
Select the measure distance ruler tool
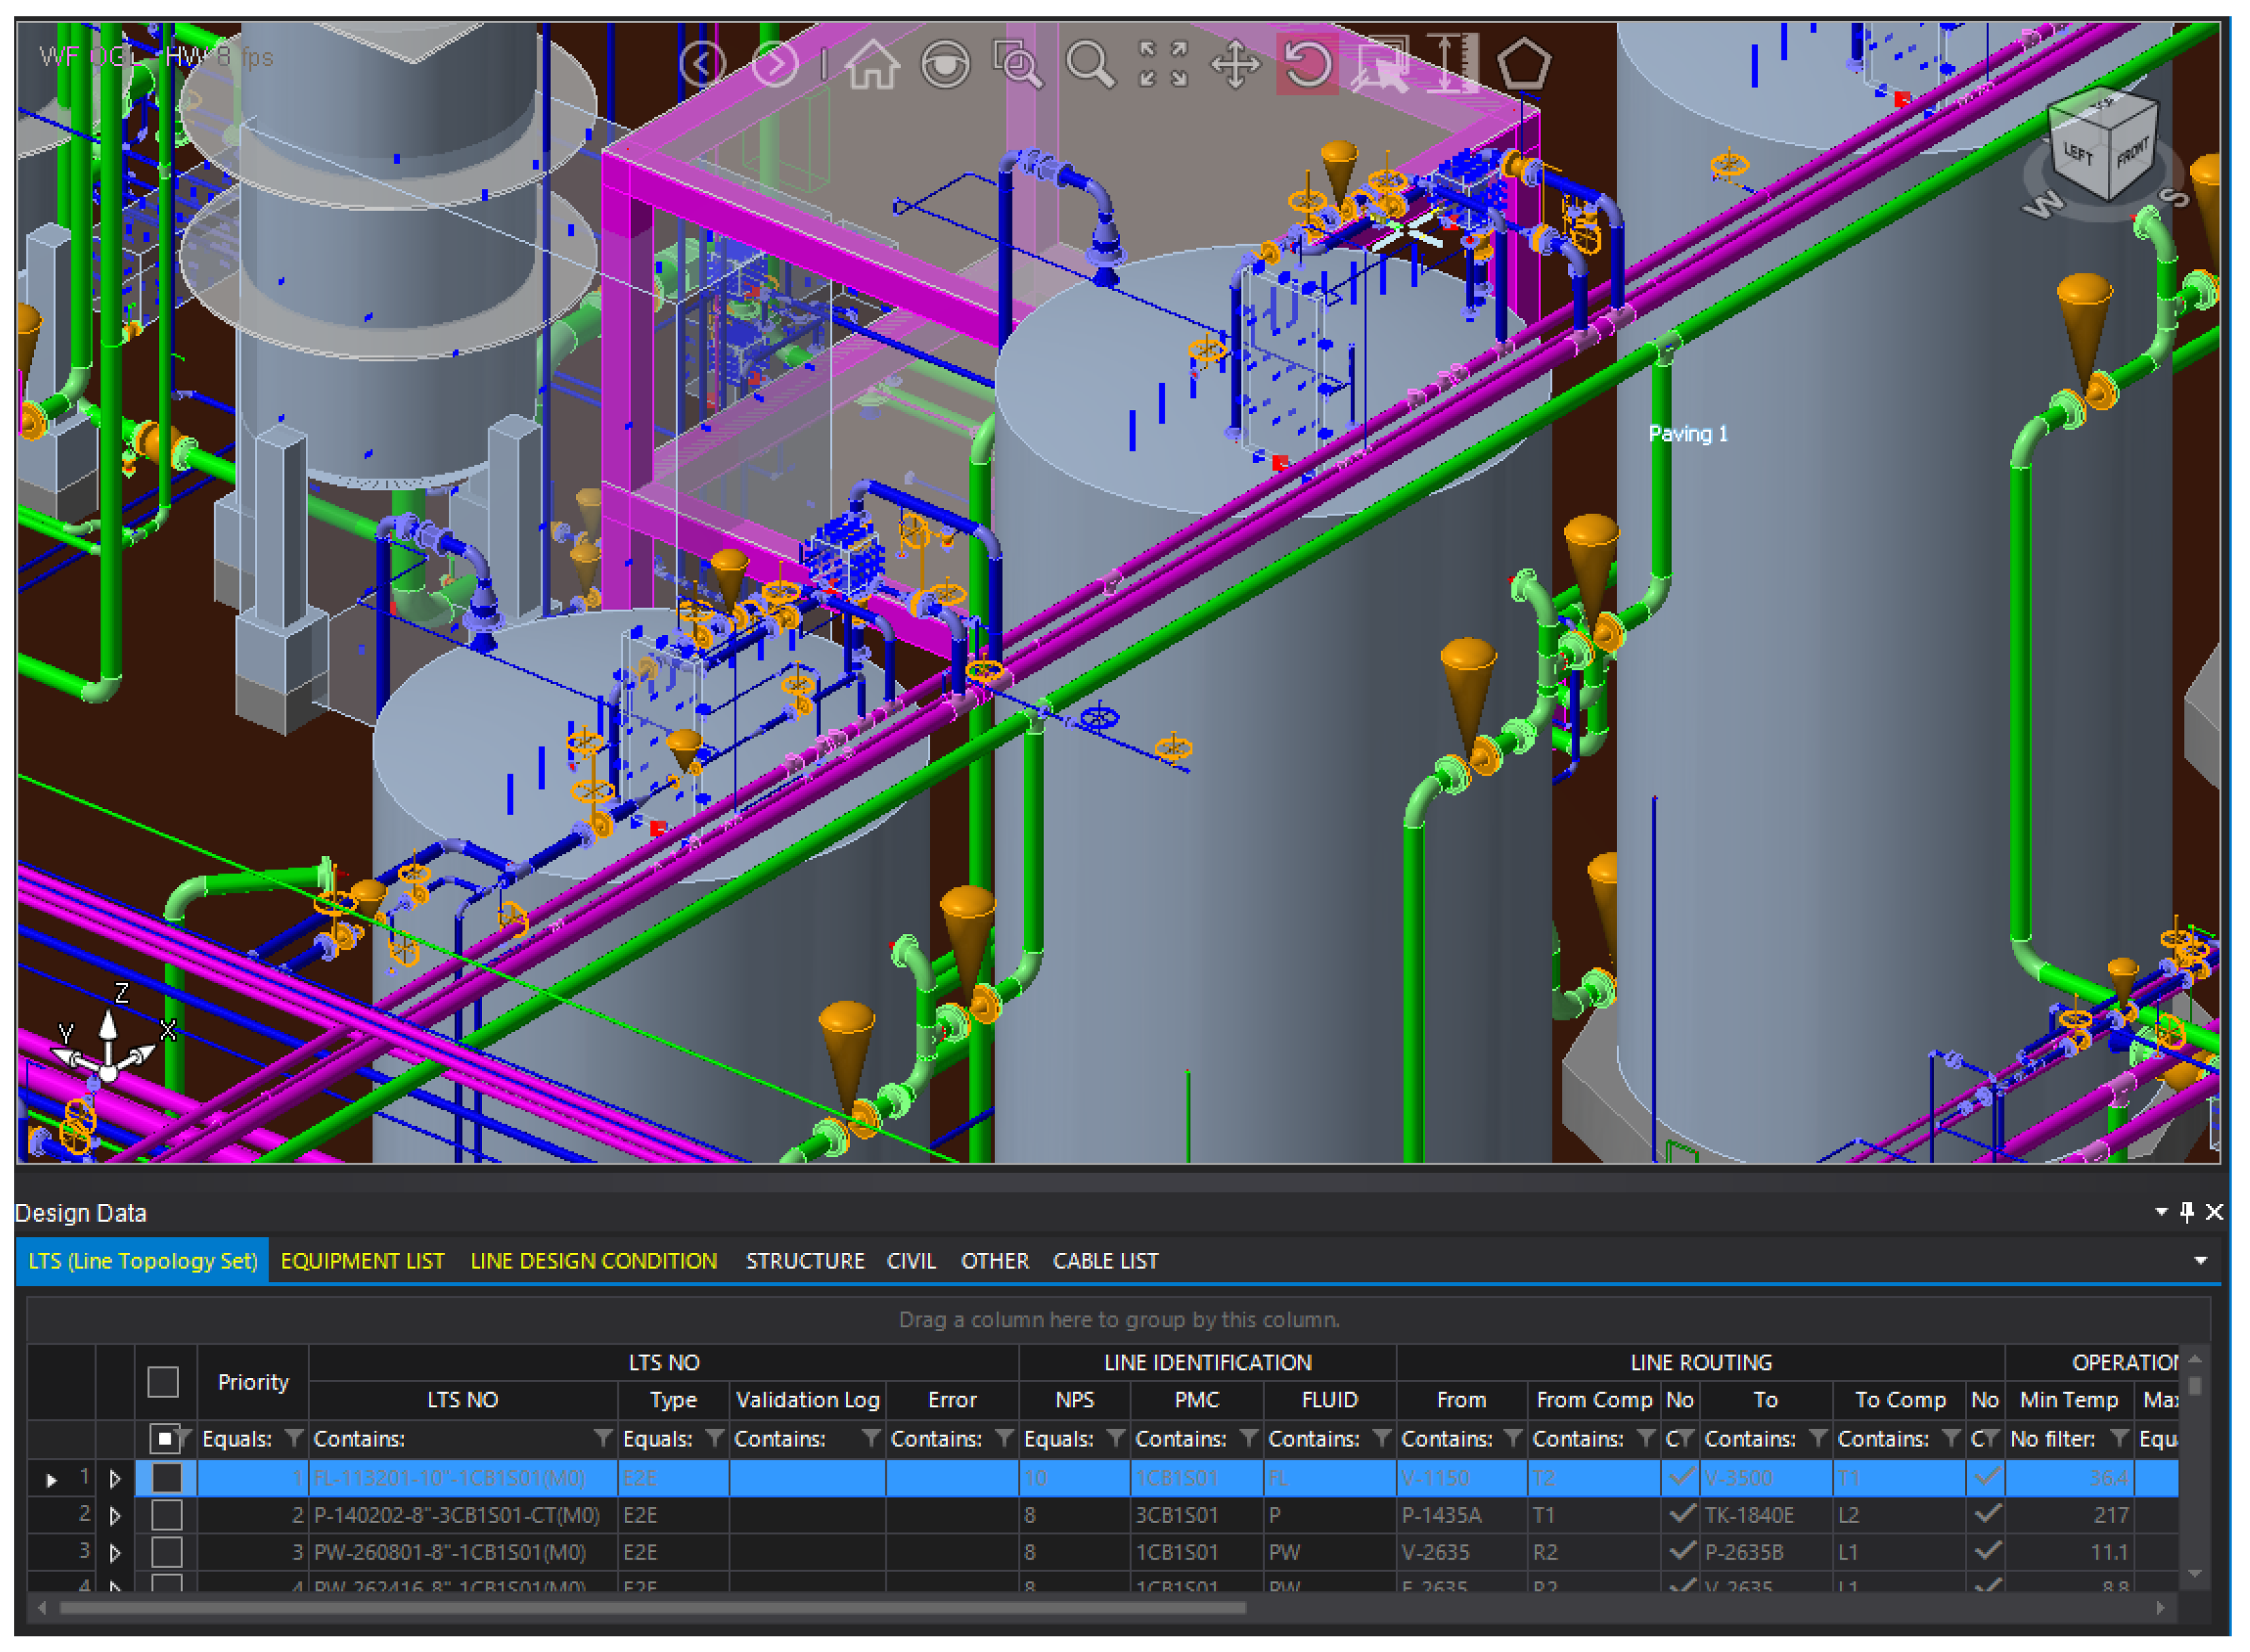tap(1452, 65)
